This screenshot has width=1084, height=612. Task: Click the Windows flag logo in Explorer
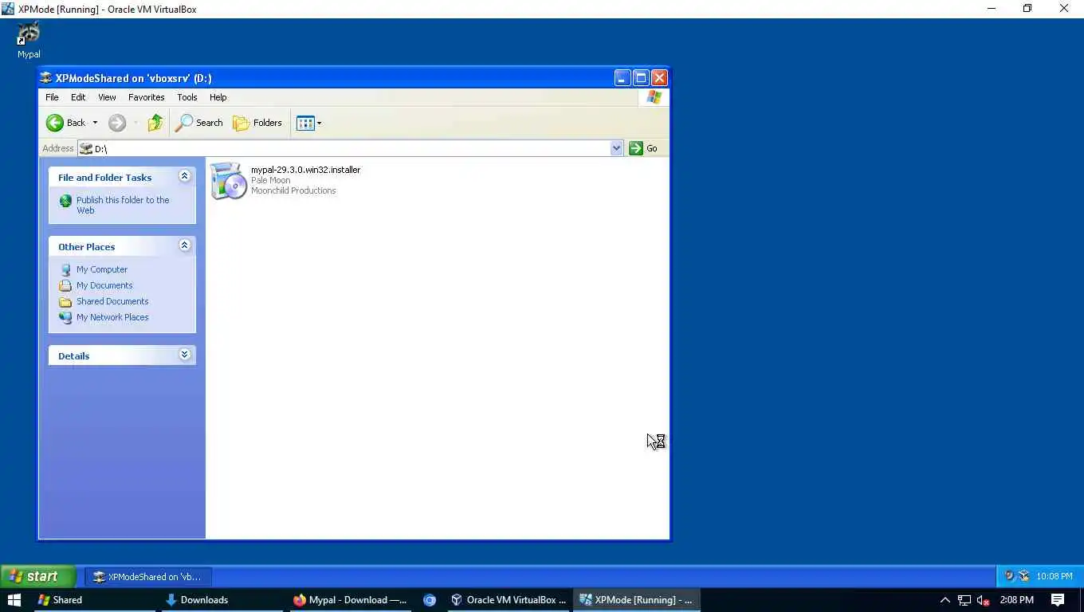[654, 97]
